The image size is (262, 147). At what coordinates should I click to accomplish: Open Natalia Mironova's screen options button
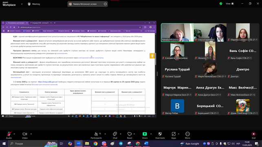coord(105,4)
